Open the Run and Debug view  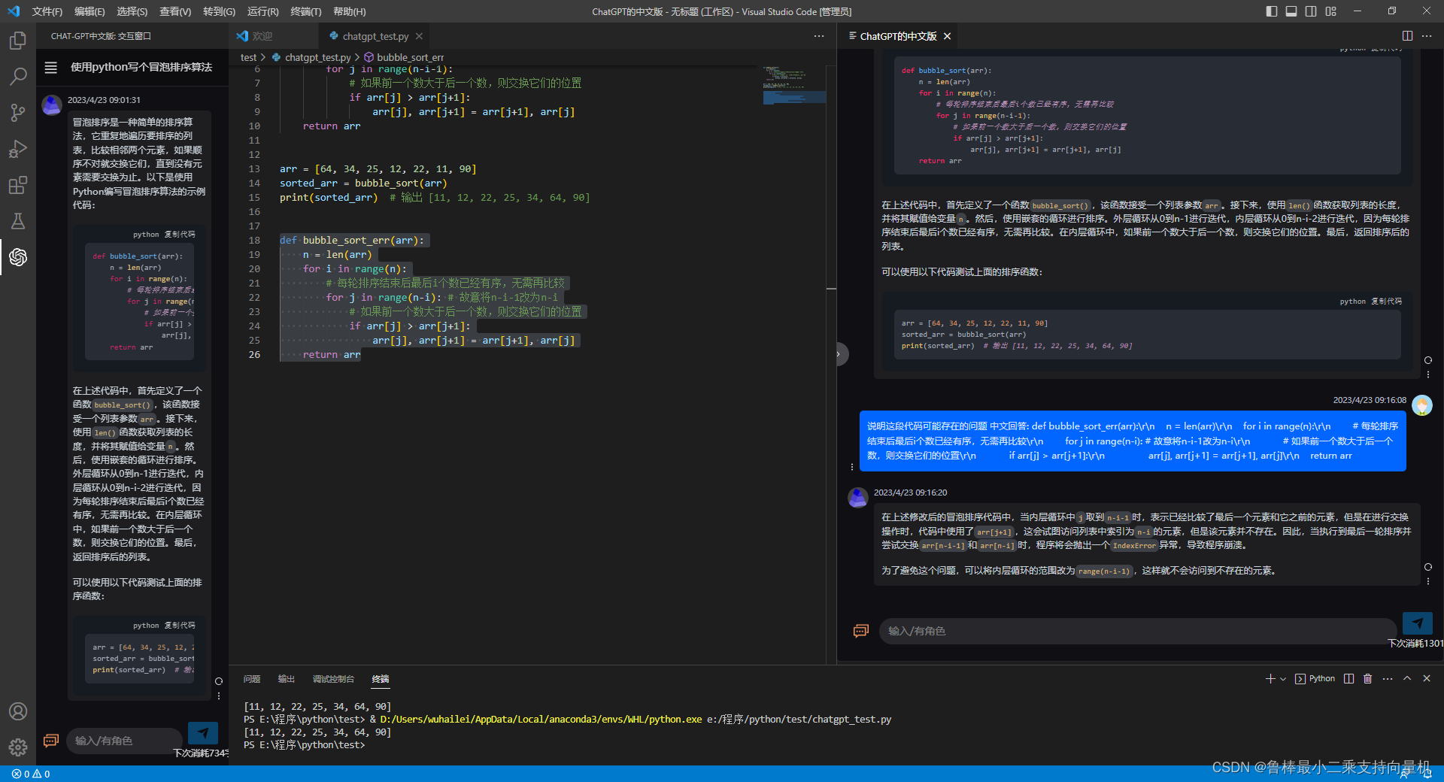point(18,148)
